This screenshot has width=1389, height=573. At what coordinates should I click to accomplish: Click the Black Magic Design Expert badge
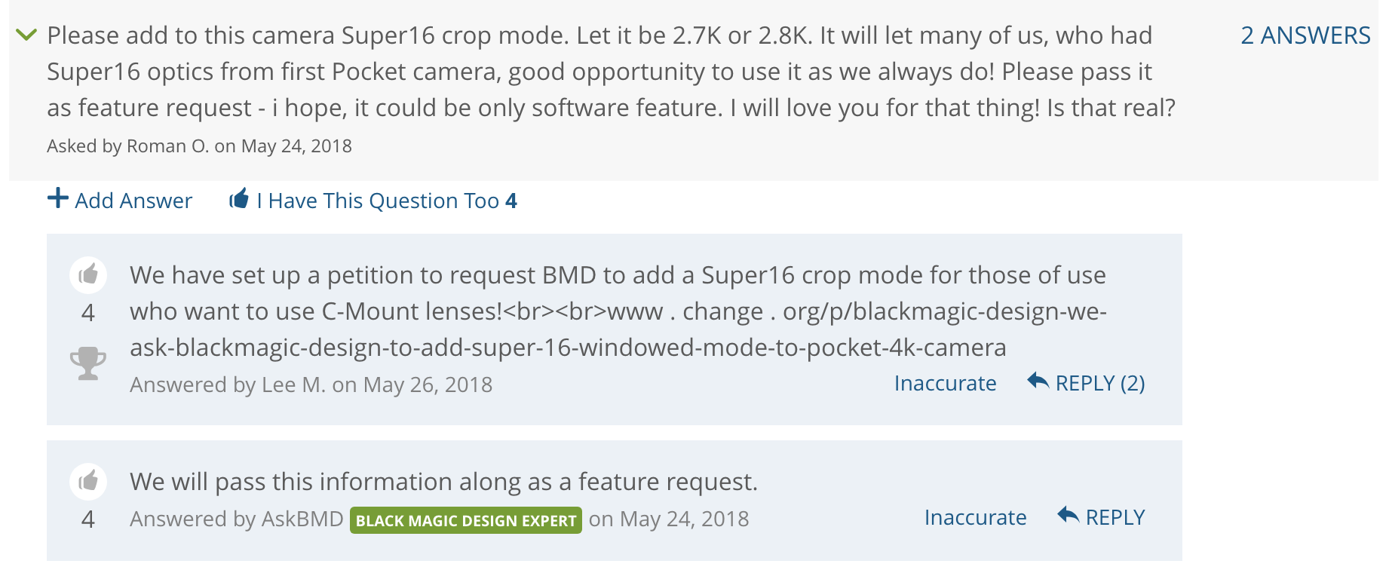click(466, 520)
